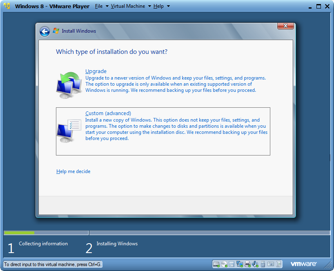This screenshot has width=334, height=271.
Task: Expand the Virtual Machine dropdown arrow
Action: [x=149, y=6]
